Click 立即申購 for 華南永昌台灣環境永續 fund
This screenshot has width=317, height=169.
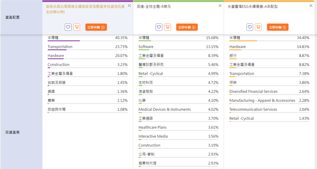(96, 27)
